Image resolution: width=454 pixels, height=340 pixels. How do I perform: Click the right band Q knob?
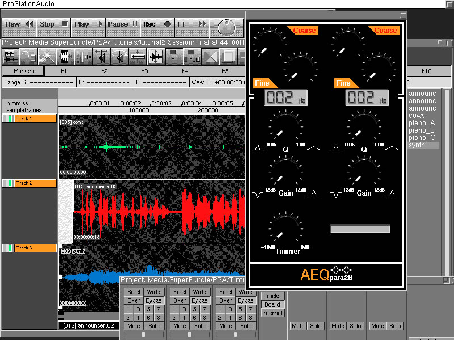(364, 126)
